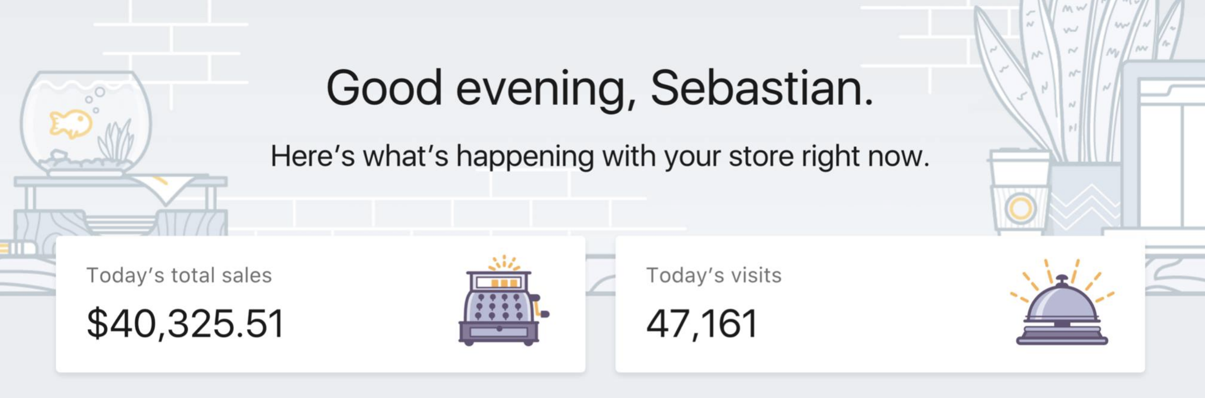The width and height of the screenshot is (1205, 398).
Task: Click the yellow circle logo on the cup
Action: click(1020, 207)
